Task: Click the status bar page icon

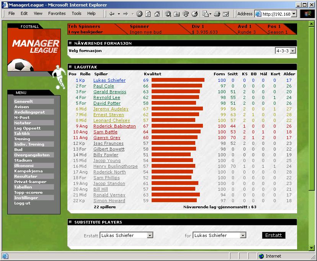Action: tap(5, 256)
